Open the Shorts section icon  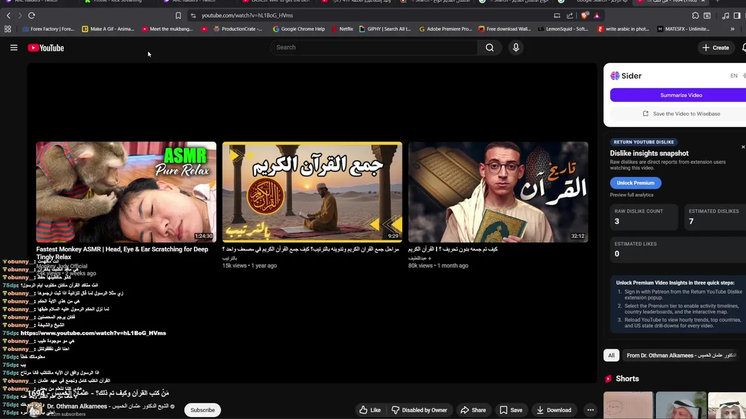pos(608,378)
